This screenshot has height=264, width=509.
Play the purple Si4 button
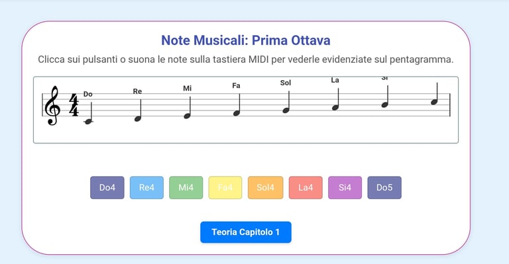coord(345,187)
